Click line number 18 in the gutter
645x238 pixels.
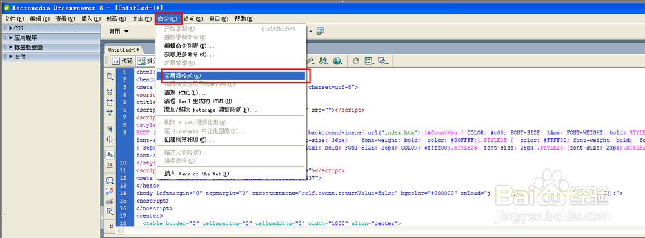(123, 224)
